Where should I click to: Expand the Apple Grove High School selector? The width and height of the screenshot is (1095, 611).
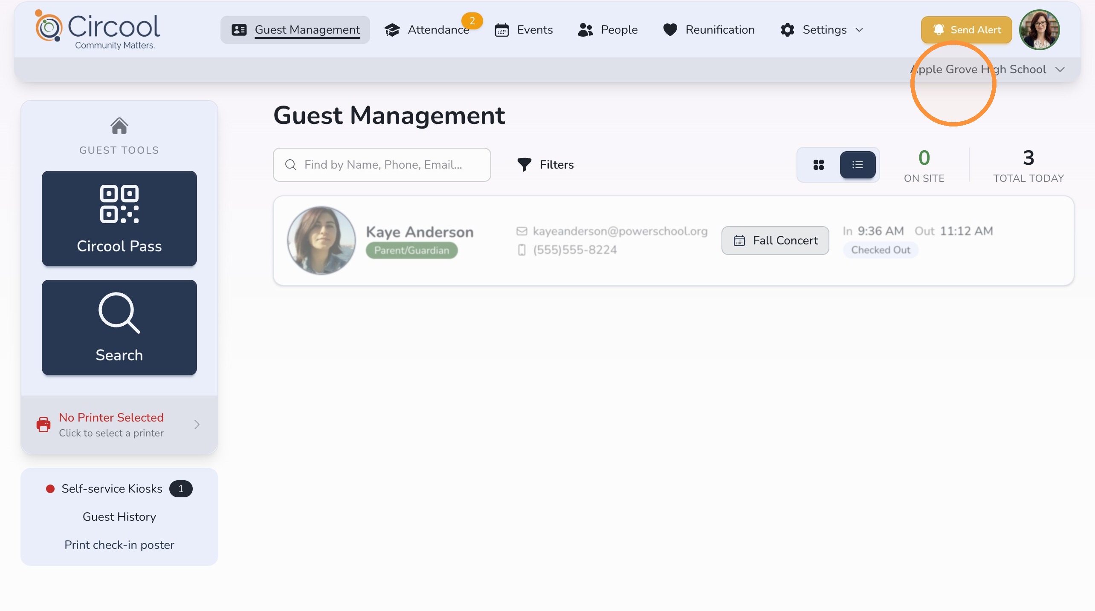tap(988, 69)
